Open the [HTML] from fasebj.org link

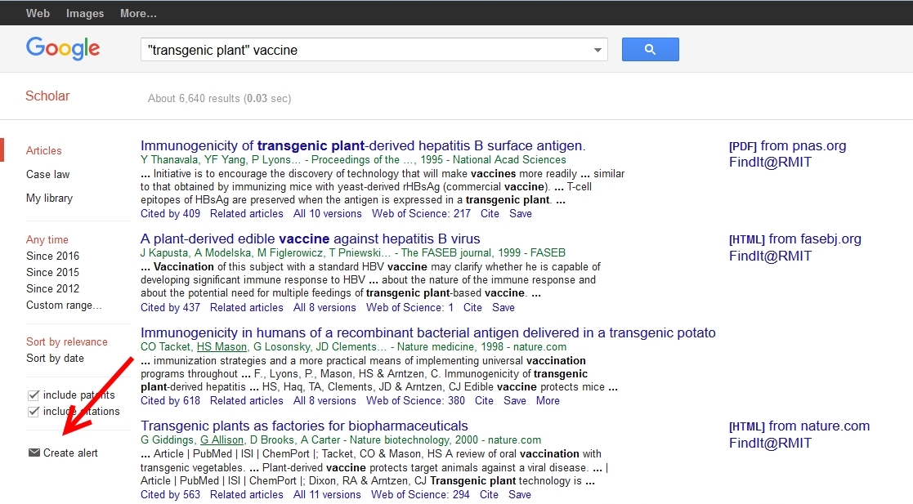(795, 239)
